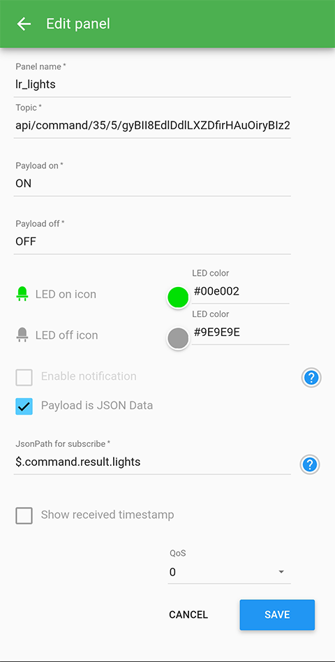The image size is (335, 662).
Task: Edit the Panel name field lr_lights
Action: pyautogui.click(x=152, y=84)
